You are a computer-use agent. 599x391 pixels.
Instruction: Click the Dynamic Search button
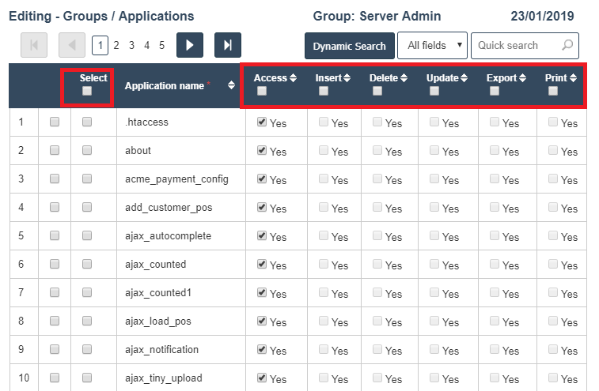pyautogui.click(x=350, y=46)
